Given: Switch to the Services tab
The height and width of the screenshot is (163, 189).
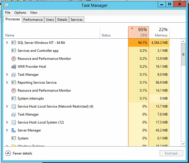Looking at the screenshot, I should click(x=77, y=20).
